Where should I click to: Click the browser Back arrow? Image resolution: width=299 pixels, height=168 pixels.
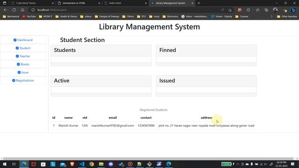tap(5, 10)
